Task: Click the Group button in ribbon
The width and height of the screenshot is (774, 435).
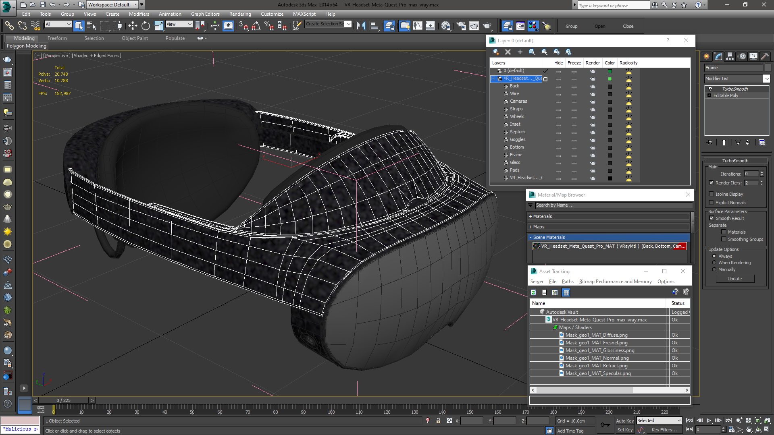Action: point(571,26)
